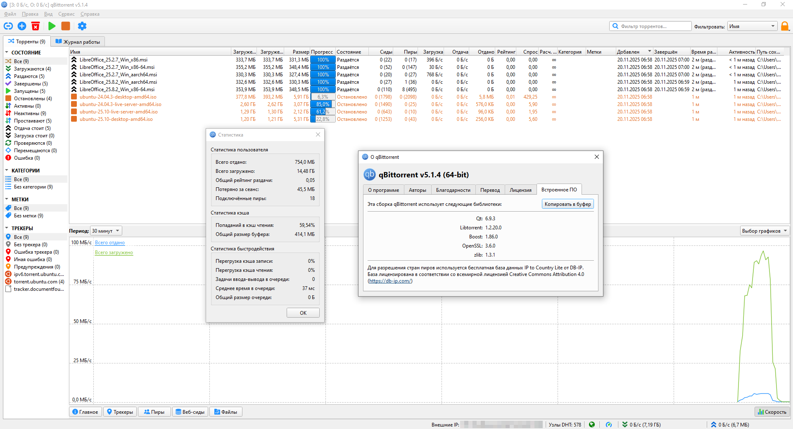Click the Копировать в буфер button

[567, 204]
